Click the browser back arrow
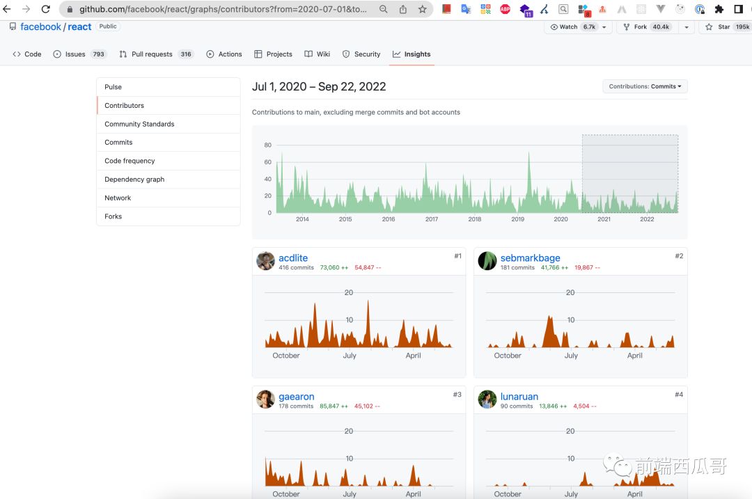The width and height of the screenshot is (752, 499). (x=8, y=9)
